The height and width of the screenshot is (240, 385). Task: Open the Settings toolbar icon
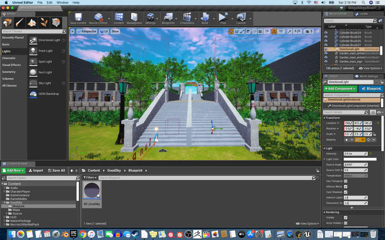point(150,18)
